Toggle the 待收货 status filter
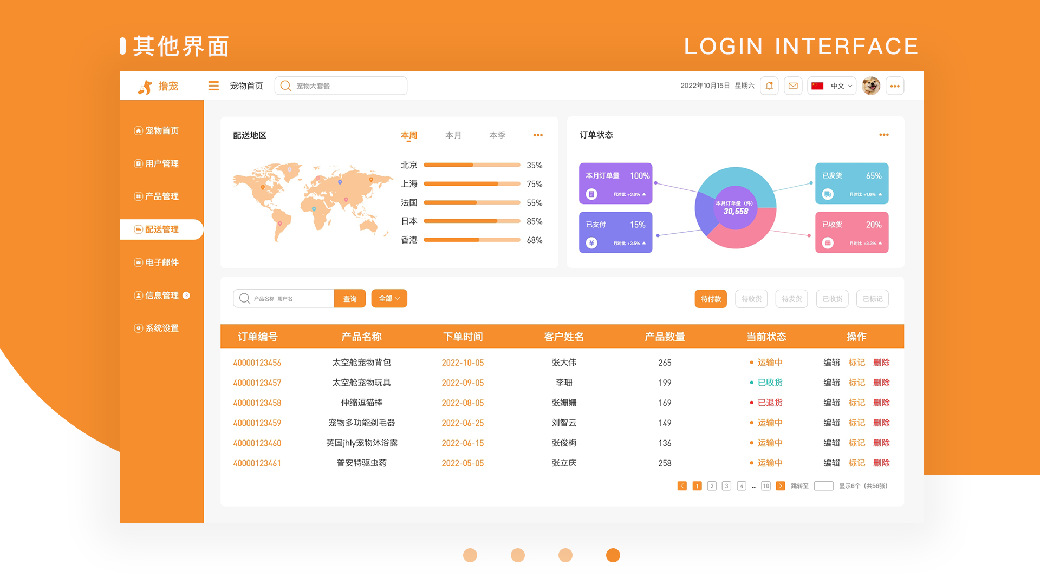The image size is (1040, 585). click(751, 299)
